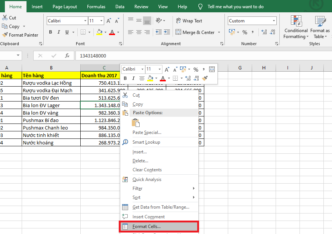Click the formula bar showing 1343148000
Screen dimensions: 332x234
click(x=202, y=56)
